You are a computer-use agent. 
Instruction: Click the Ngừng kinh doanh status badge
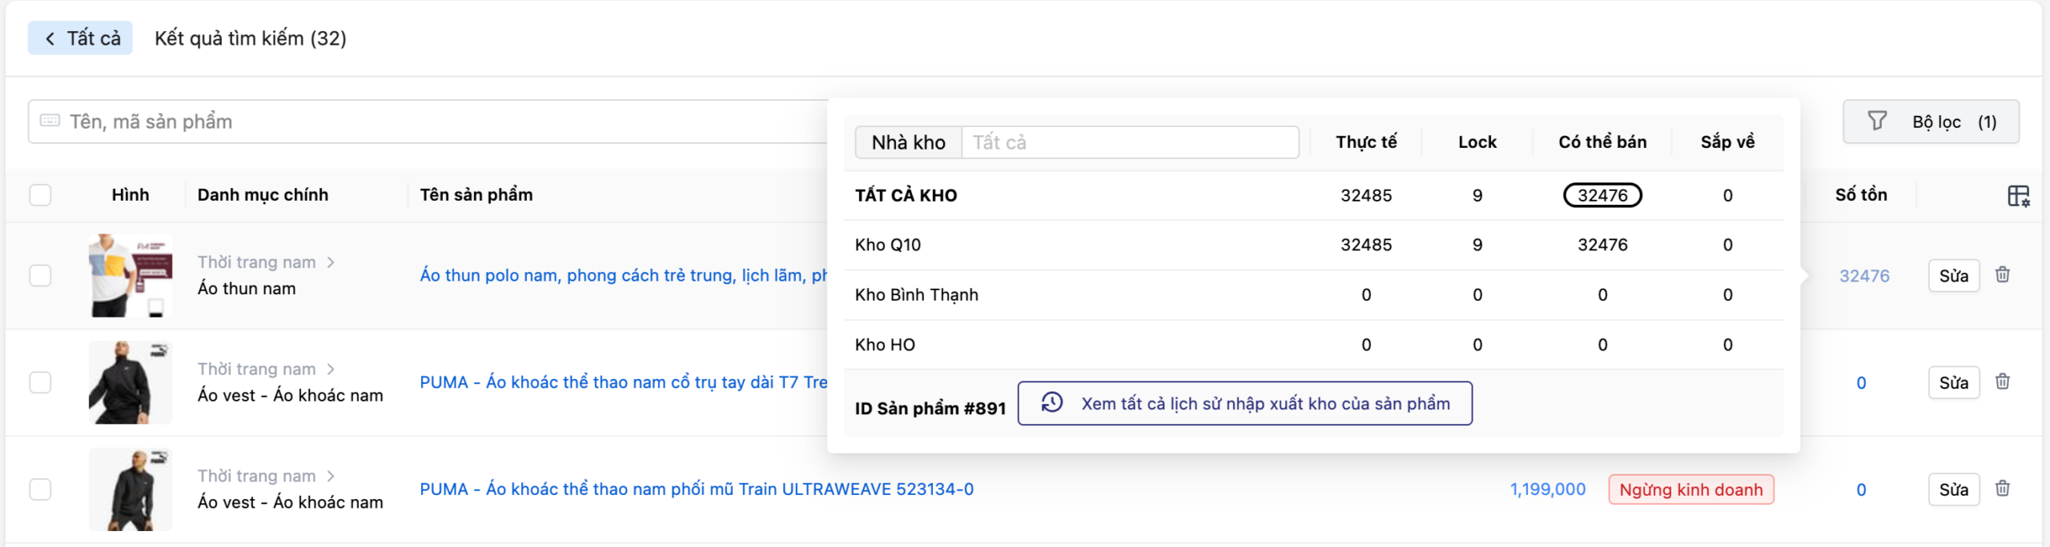tap(1690, 489)
